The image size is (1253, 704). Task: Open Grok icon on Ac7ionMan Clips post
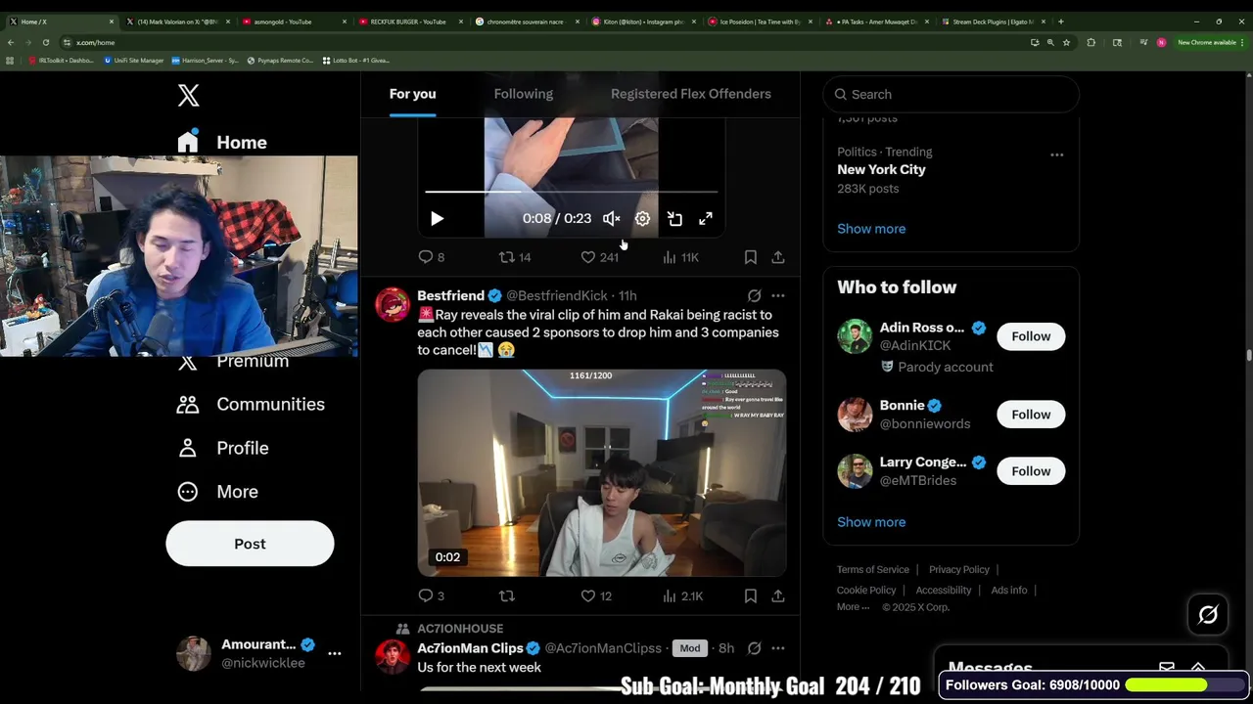(754, 648)
